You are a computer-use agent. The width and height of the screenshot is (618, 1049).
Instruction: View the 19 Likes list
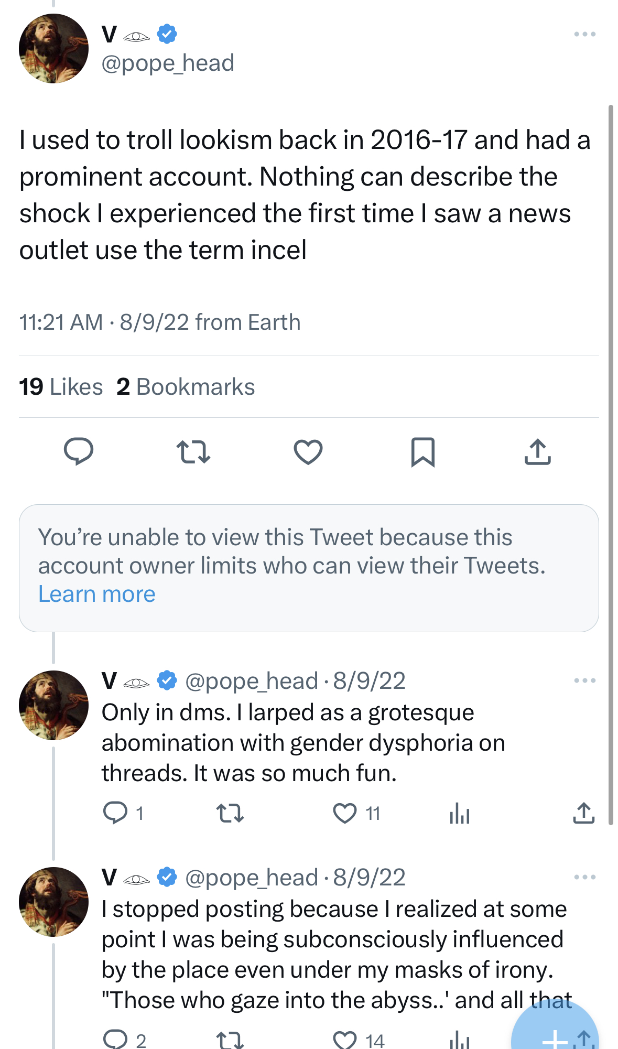point(61,387)
